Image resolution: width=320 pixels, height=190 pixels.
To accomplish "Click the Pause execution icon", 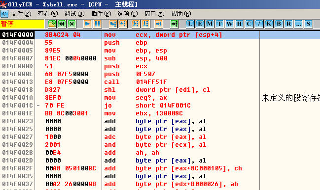I will [x=97, y=24].
